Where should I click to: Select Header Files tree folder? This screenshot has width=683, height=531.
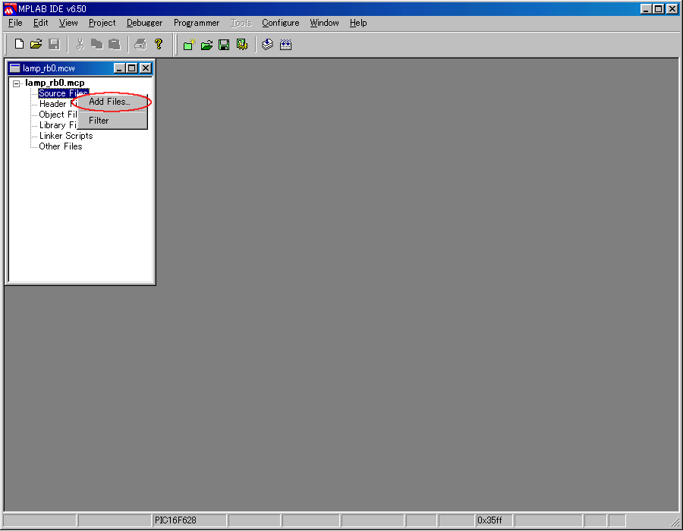coord(58,104)
